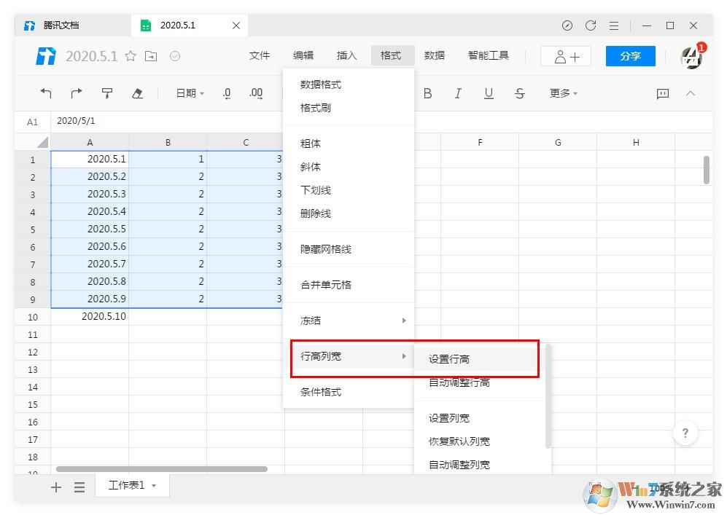Viewport: 727px width, 515px height.
Task: Click the add collaborator person icon
Action: [x=565, y=55]
